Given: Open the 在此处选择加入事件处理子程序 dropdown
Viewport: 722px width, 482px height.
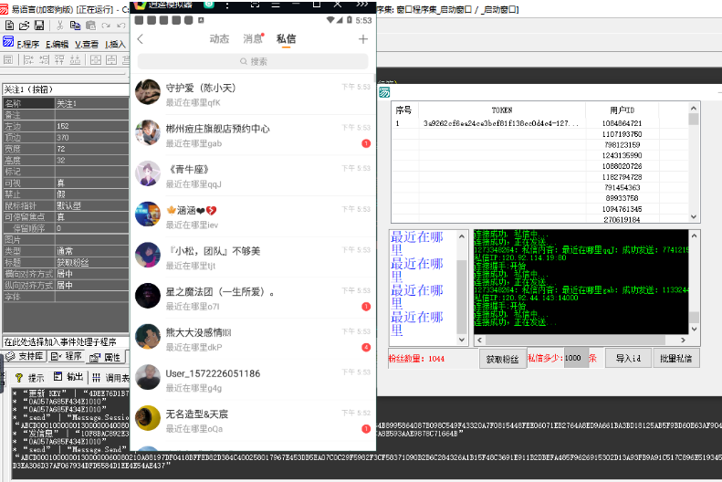Looking at the screenshot, I should tap(66, 342).
